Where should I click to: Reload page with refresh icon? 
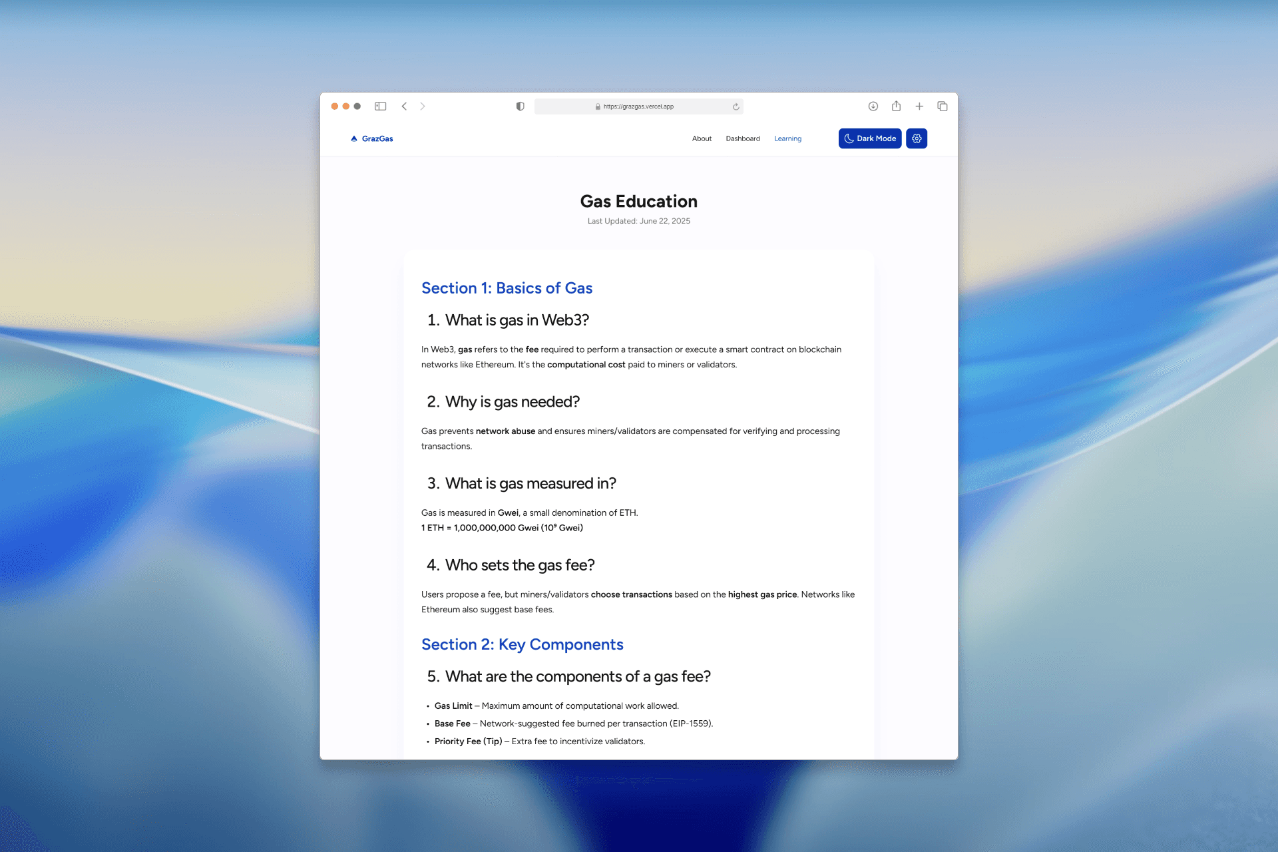[x=736, y=106]
